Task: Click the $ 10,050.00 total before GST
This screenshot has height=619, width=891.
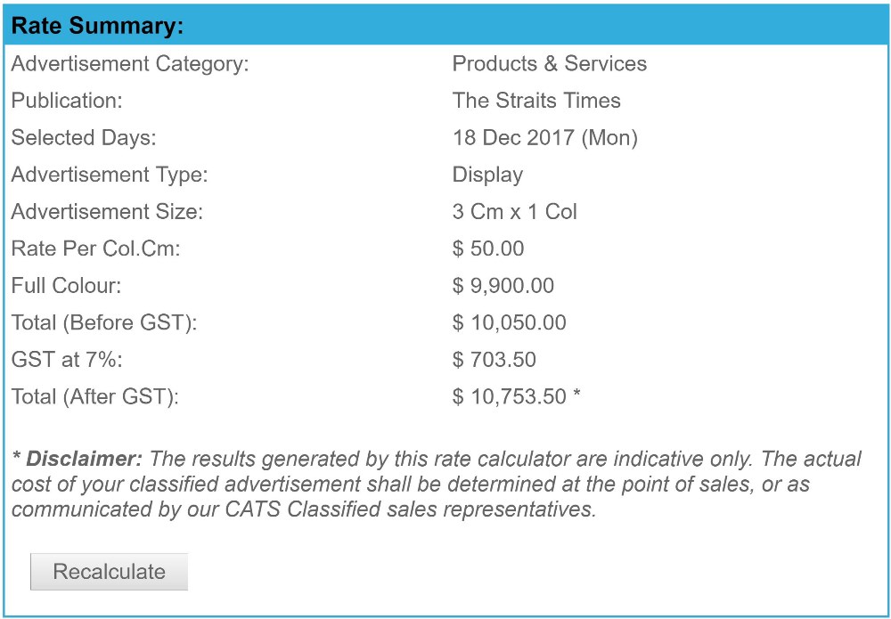Action: pyautogui.click(x=509, y=322)
